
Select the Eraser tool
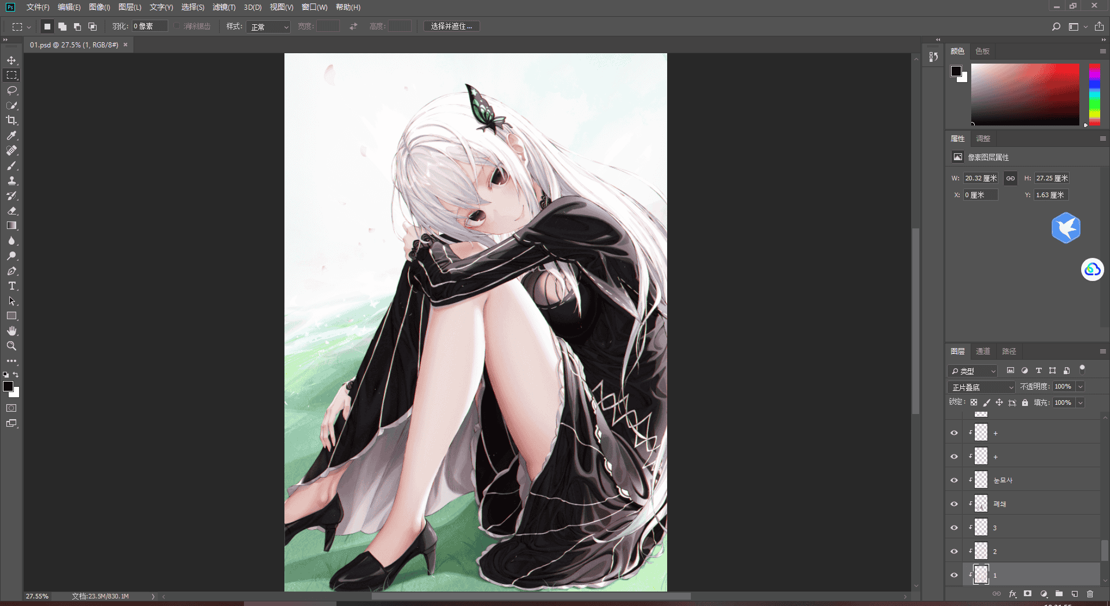click(12, 210)
